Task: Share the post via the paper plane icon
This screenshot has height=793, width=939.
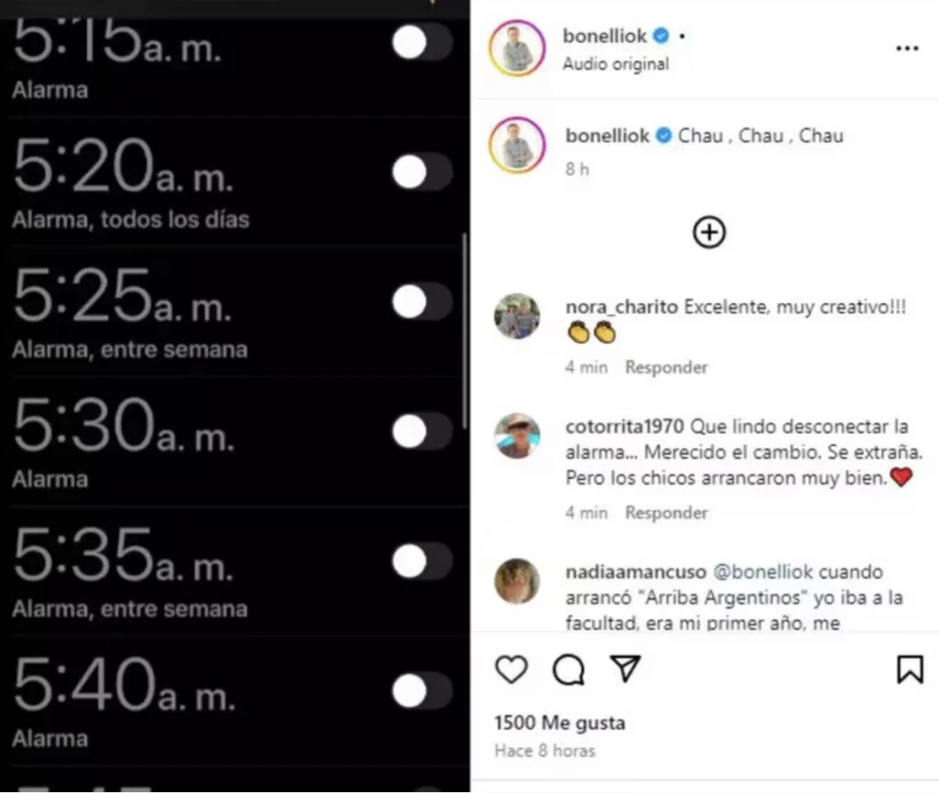Action: coord(625,668)
